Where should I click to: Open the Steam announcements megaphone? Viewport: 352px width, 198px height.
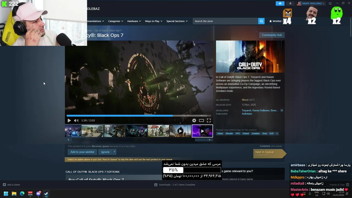point(280,3)
